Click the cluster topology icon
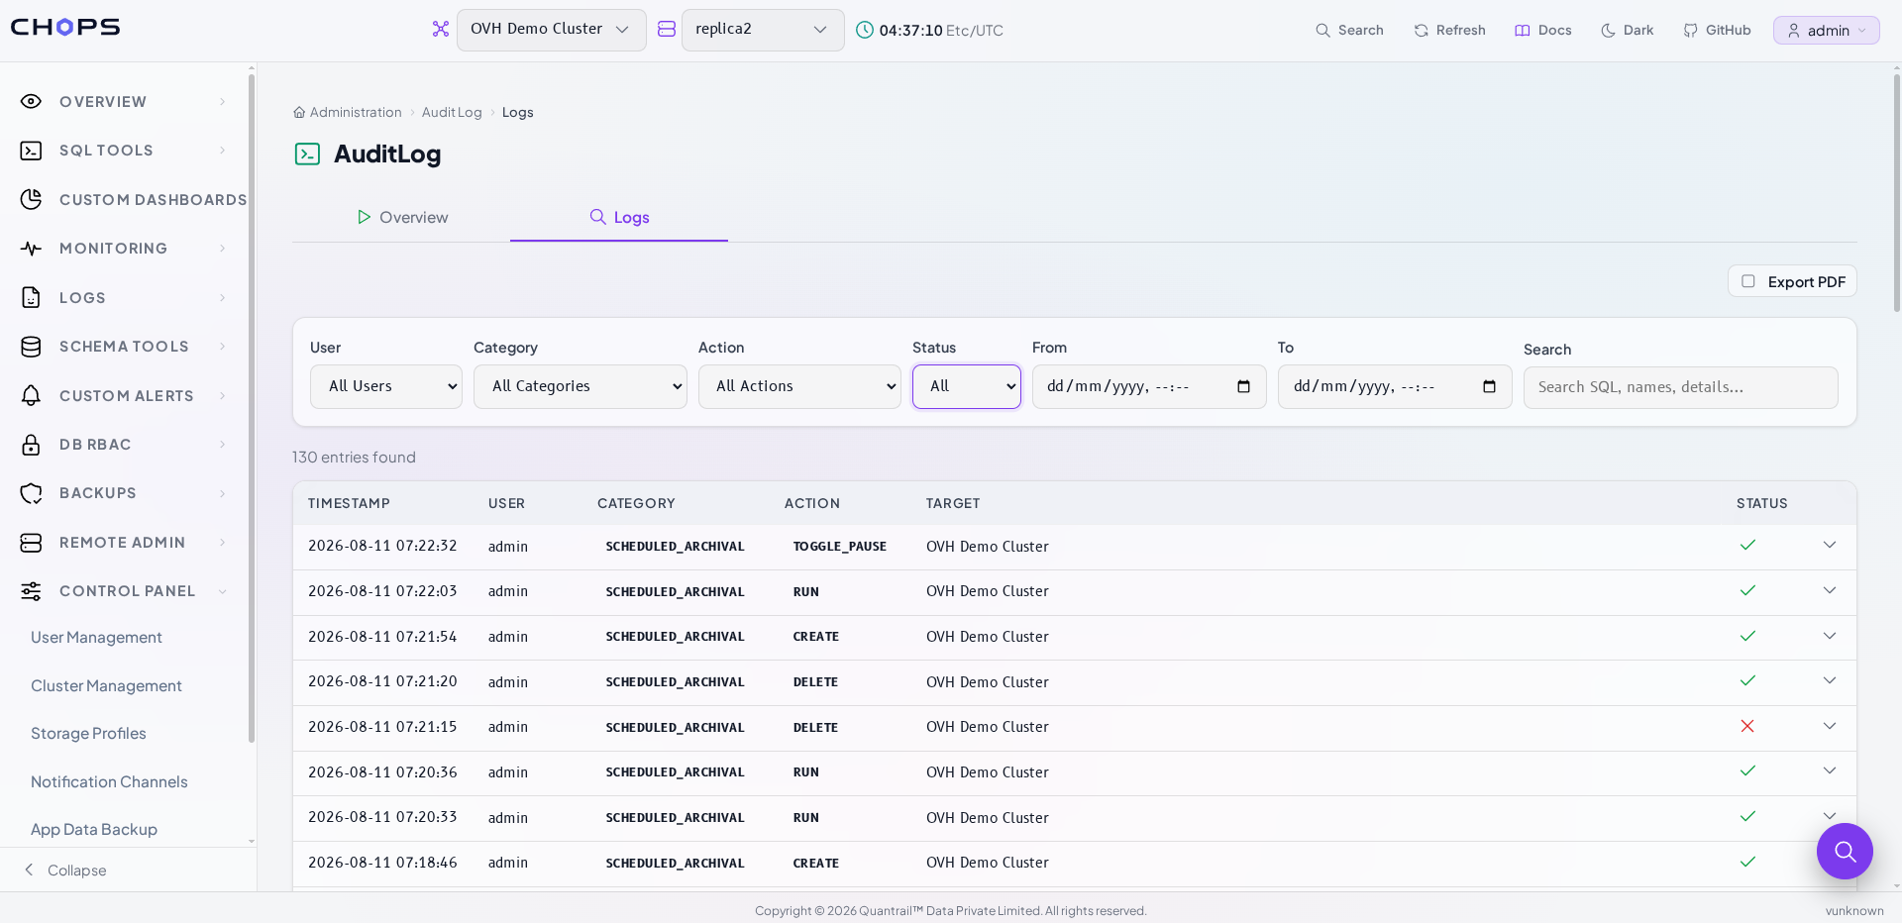Viewport: 1902px width, 923px height. click(x=441, y=30)
